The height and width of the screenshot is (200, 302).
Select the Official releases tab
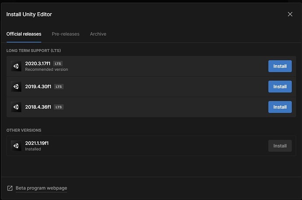[24, 34]
